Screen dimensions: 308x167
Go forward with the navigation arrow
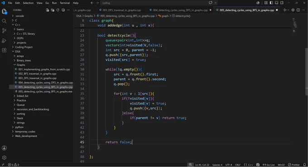click(97, 3)
